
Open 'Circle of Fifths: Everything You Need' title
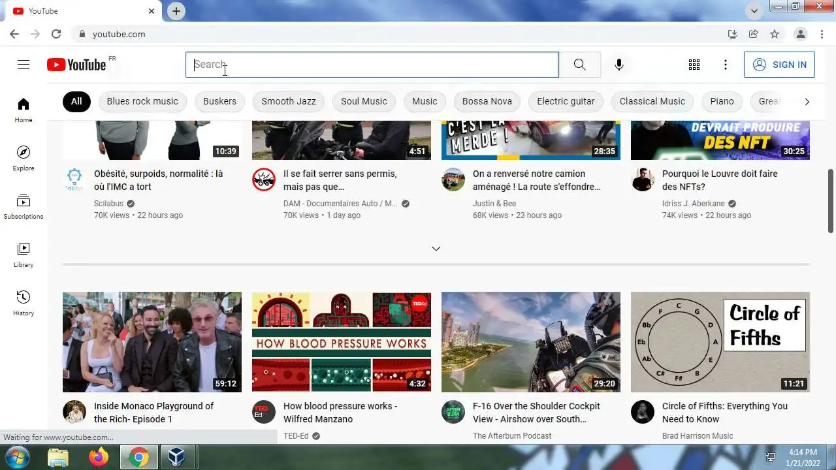[x=725, y=413]
